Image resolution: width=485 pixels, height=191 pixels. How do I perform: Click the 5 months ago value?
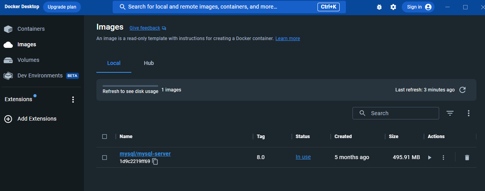[x=352, y=157]
